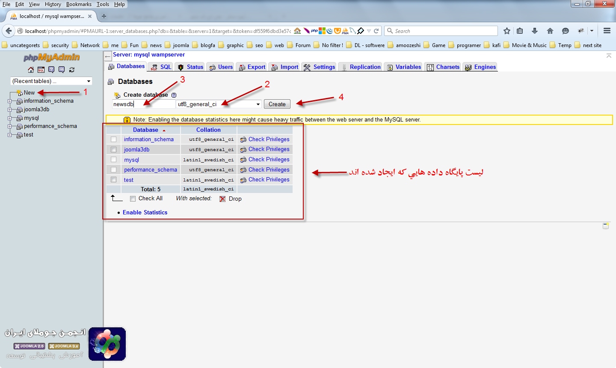Click the reload navigation panel icon
The width and height of the screenshot is (616, 368).
tap(72, 70)
